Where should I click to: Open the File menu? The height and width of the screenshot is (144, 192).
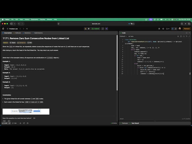(x=12, y=19)
